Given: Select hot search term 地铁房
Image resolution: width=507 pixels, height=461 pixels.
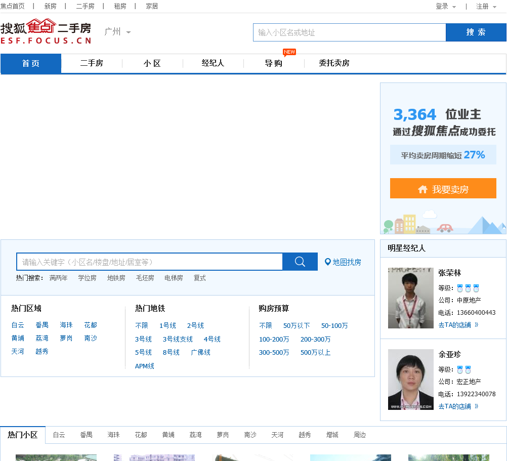Looking at the screenshot, I should click(x=116, y=278).
